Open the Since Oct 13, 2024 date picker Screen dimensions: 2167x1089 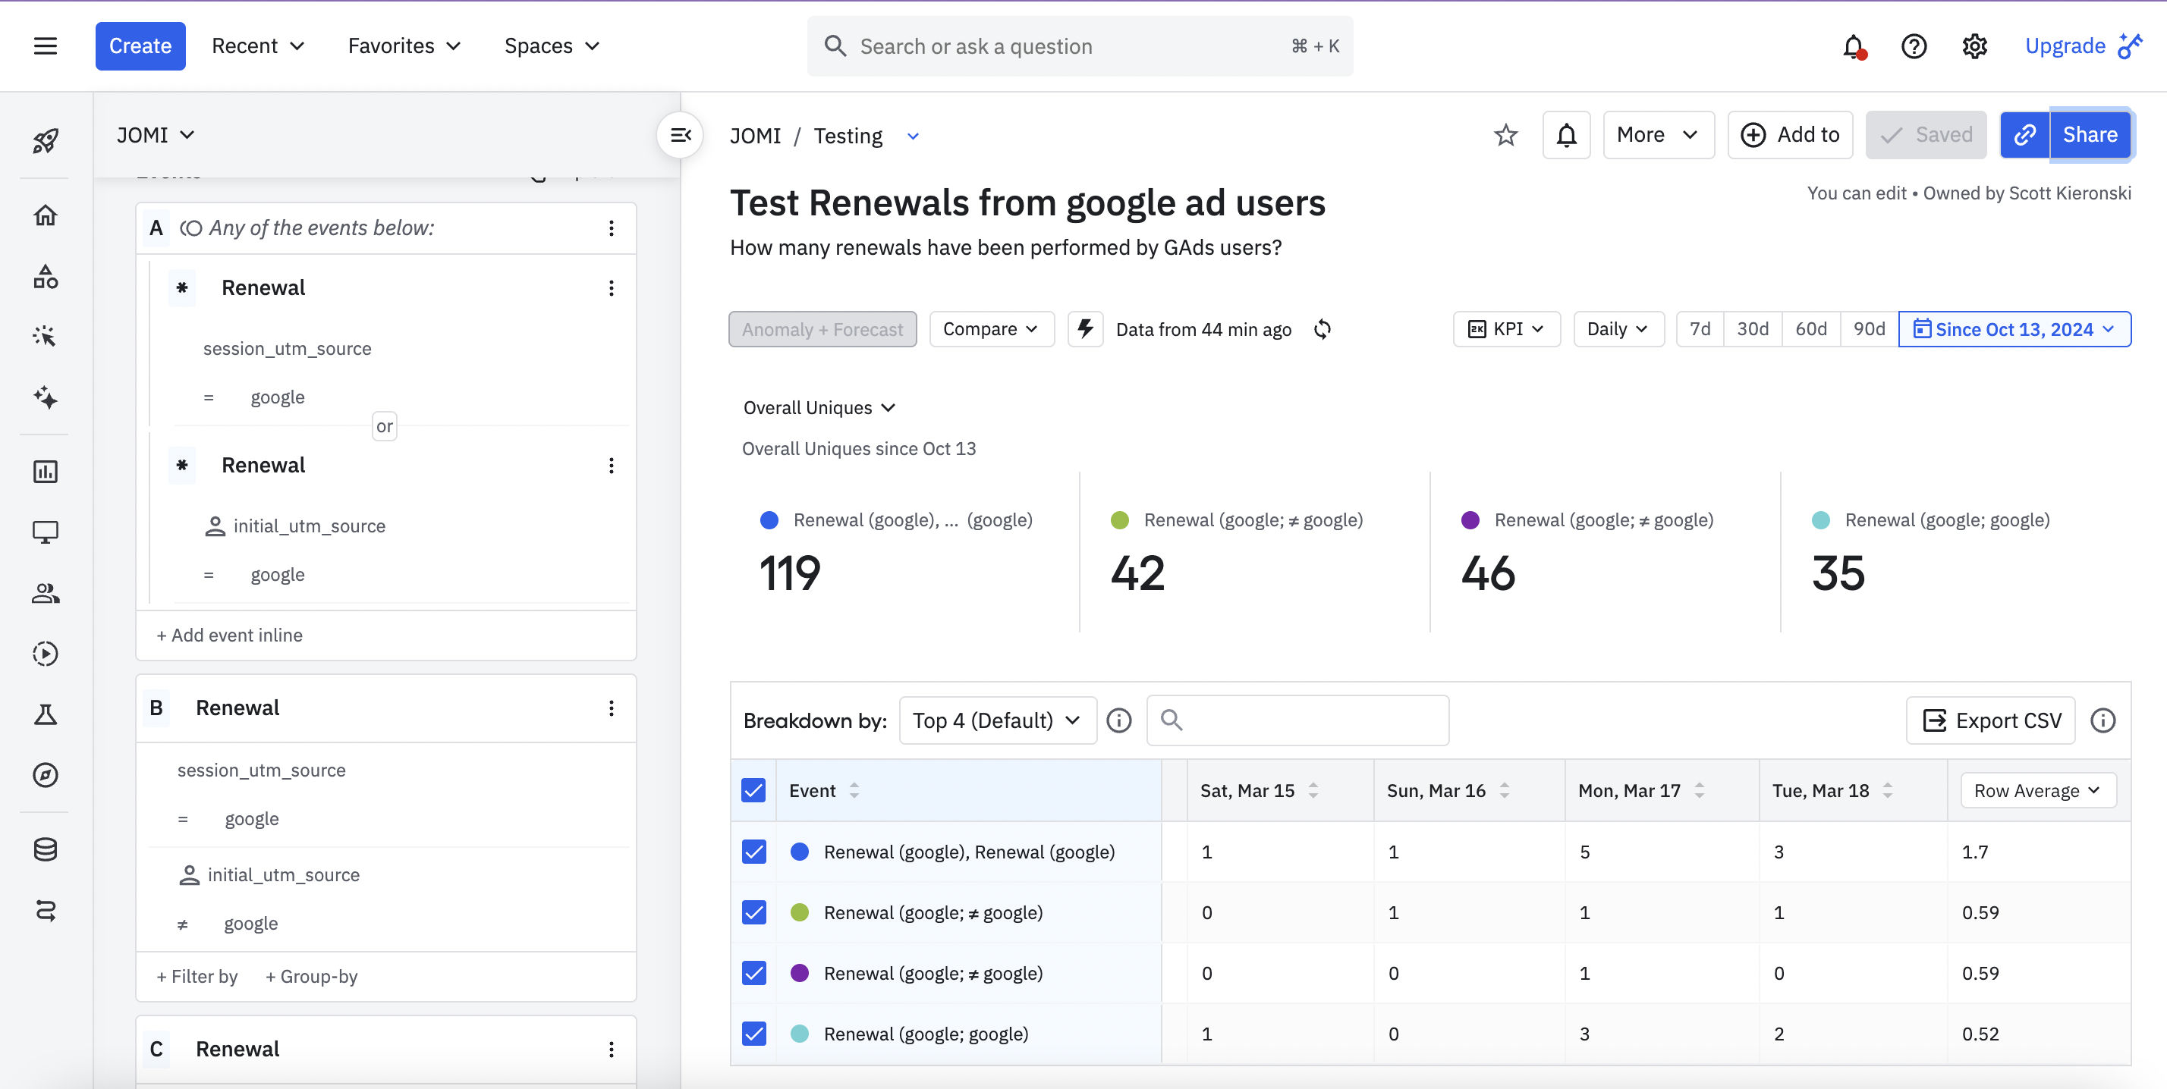click(2014, 330)
